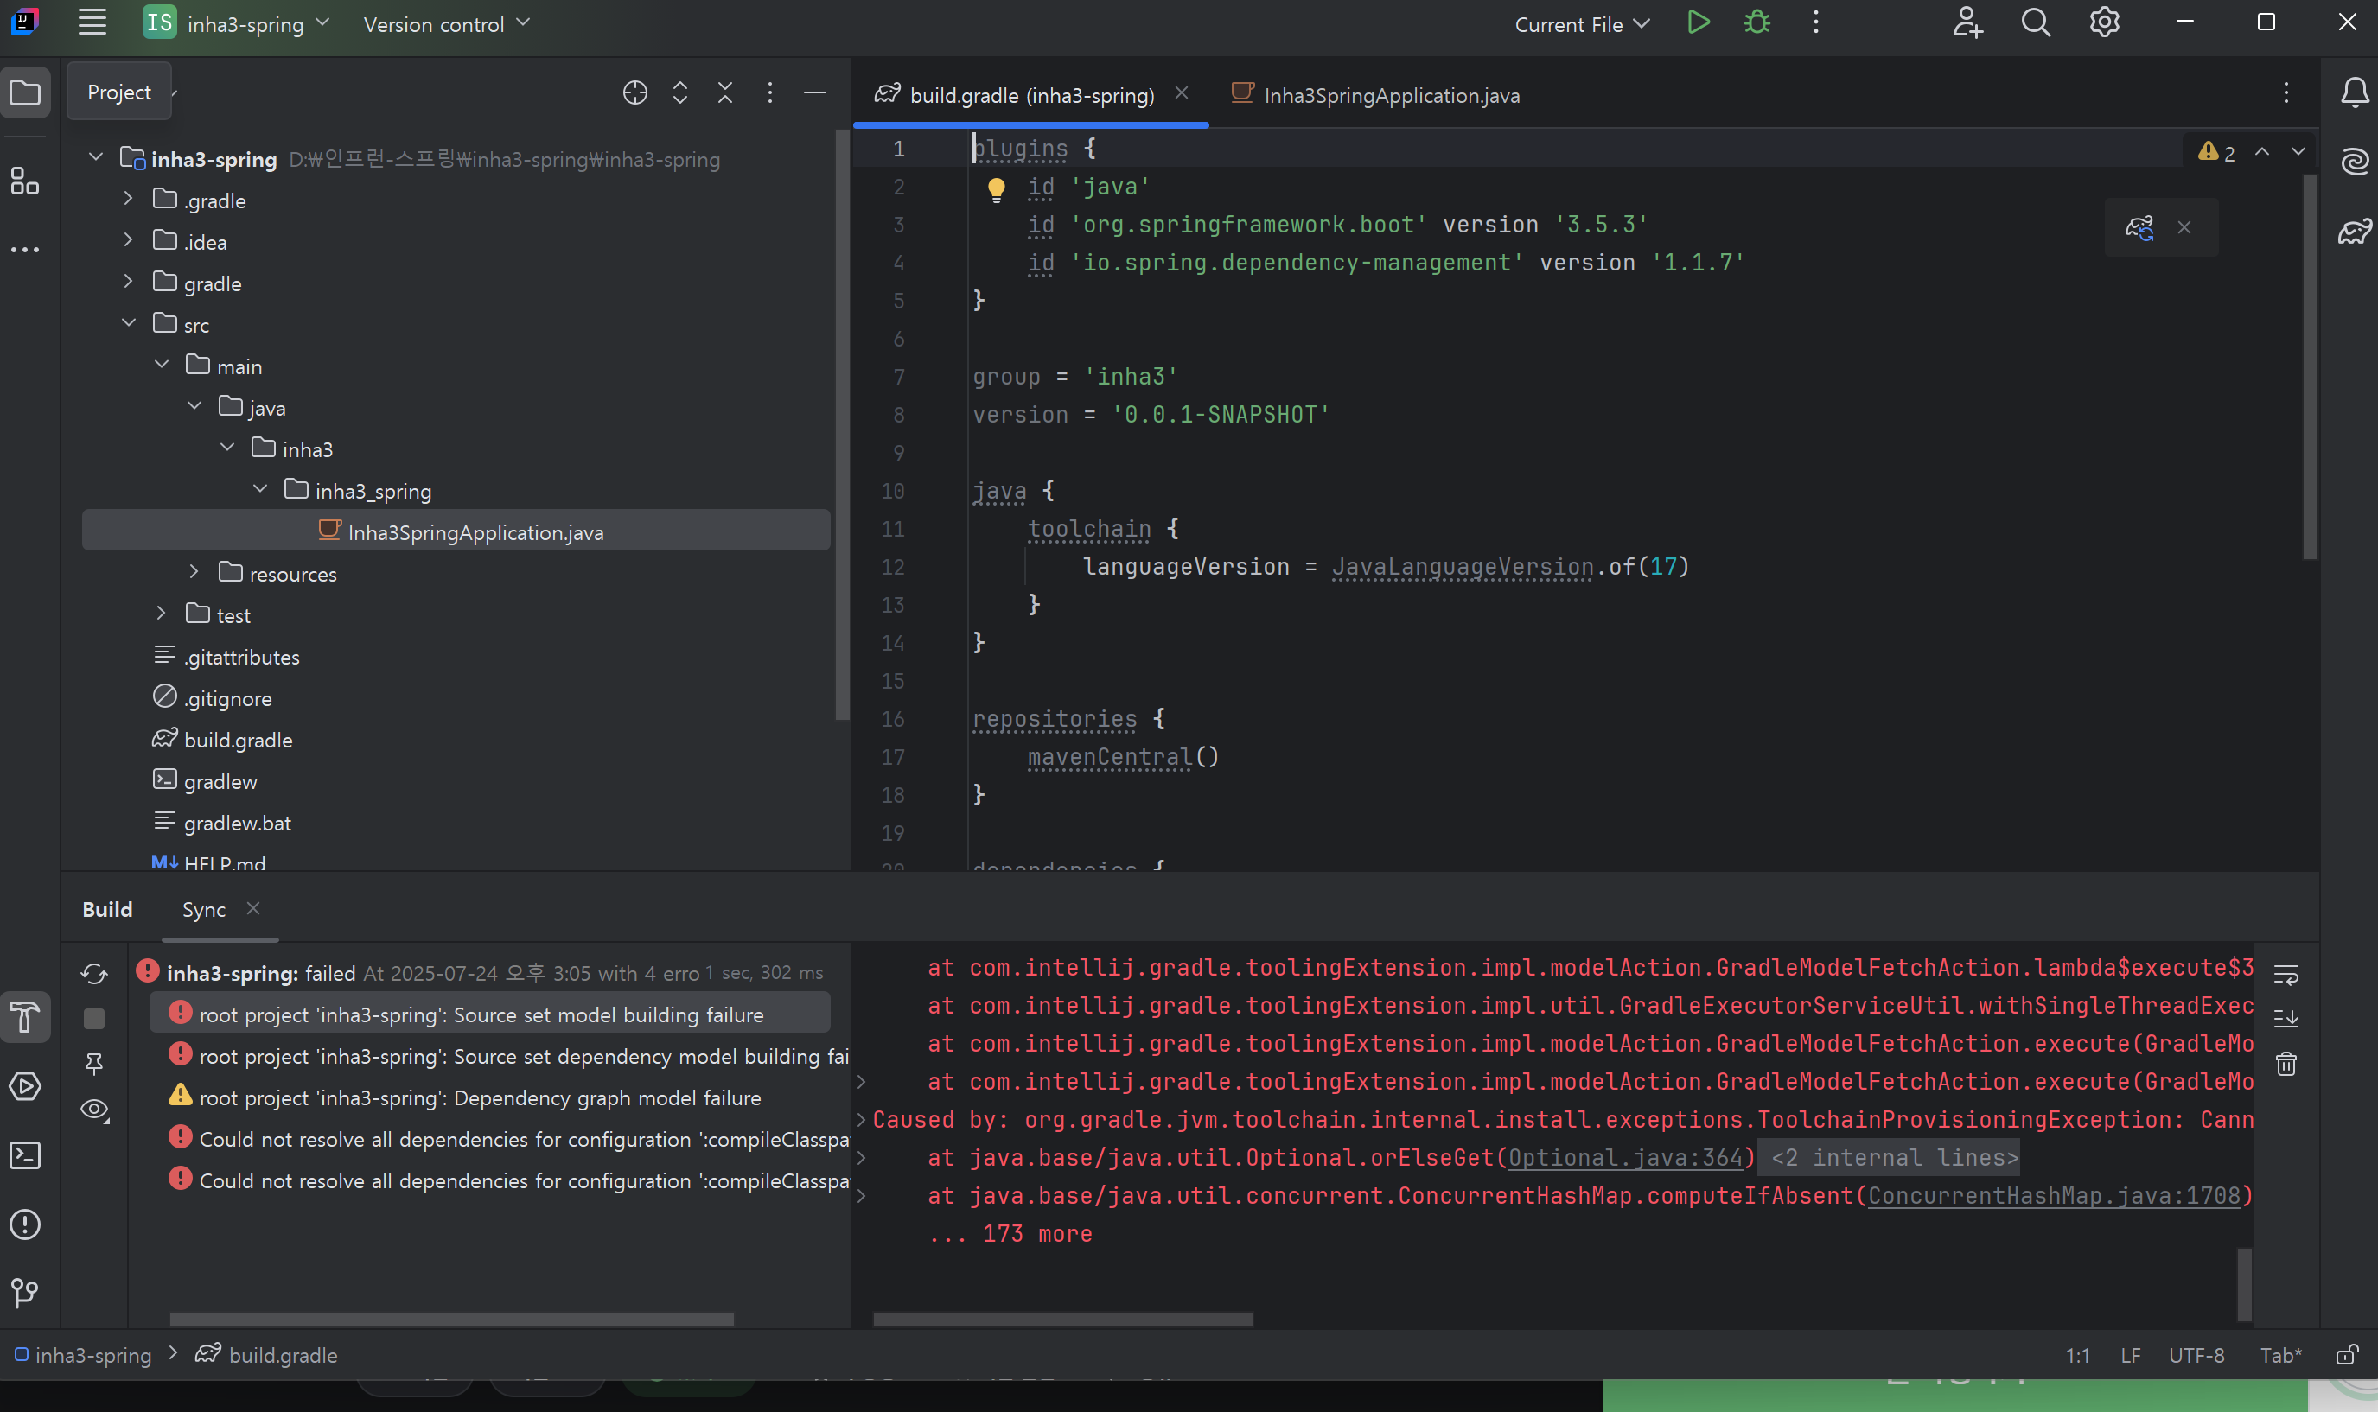Toggle pin tab in Build panel
This screenshot has height=1412, width=2378.
coord(94,1064)
